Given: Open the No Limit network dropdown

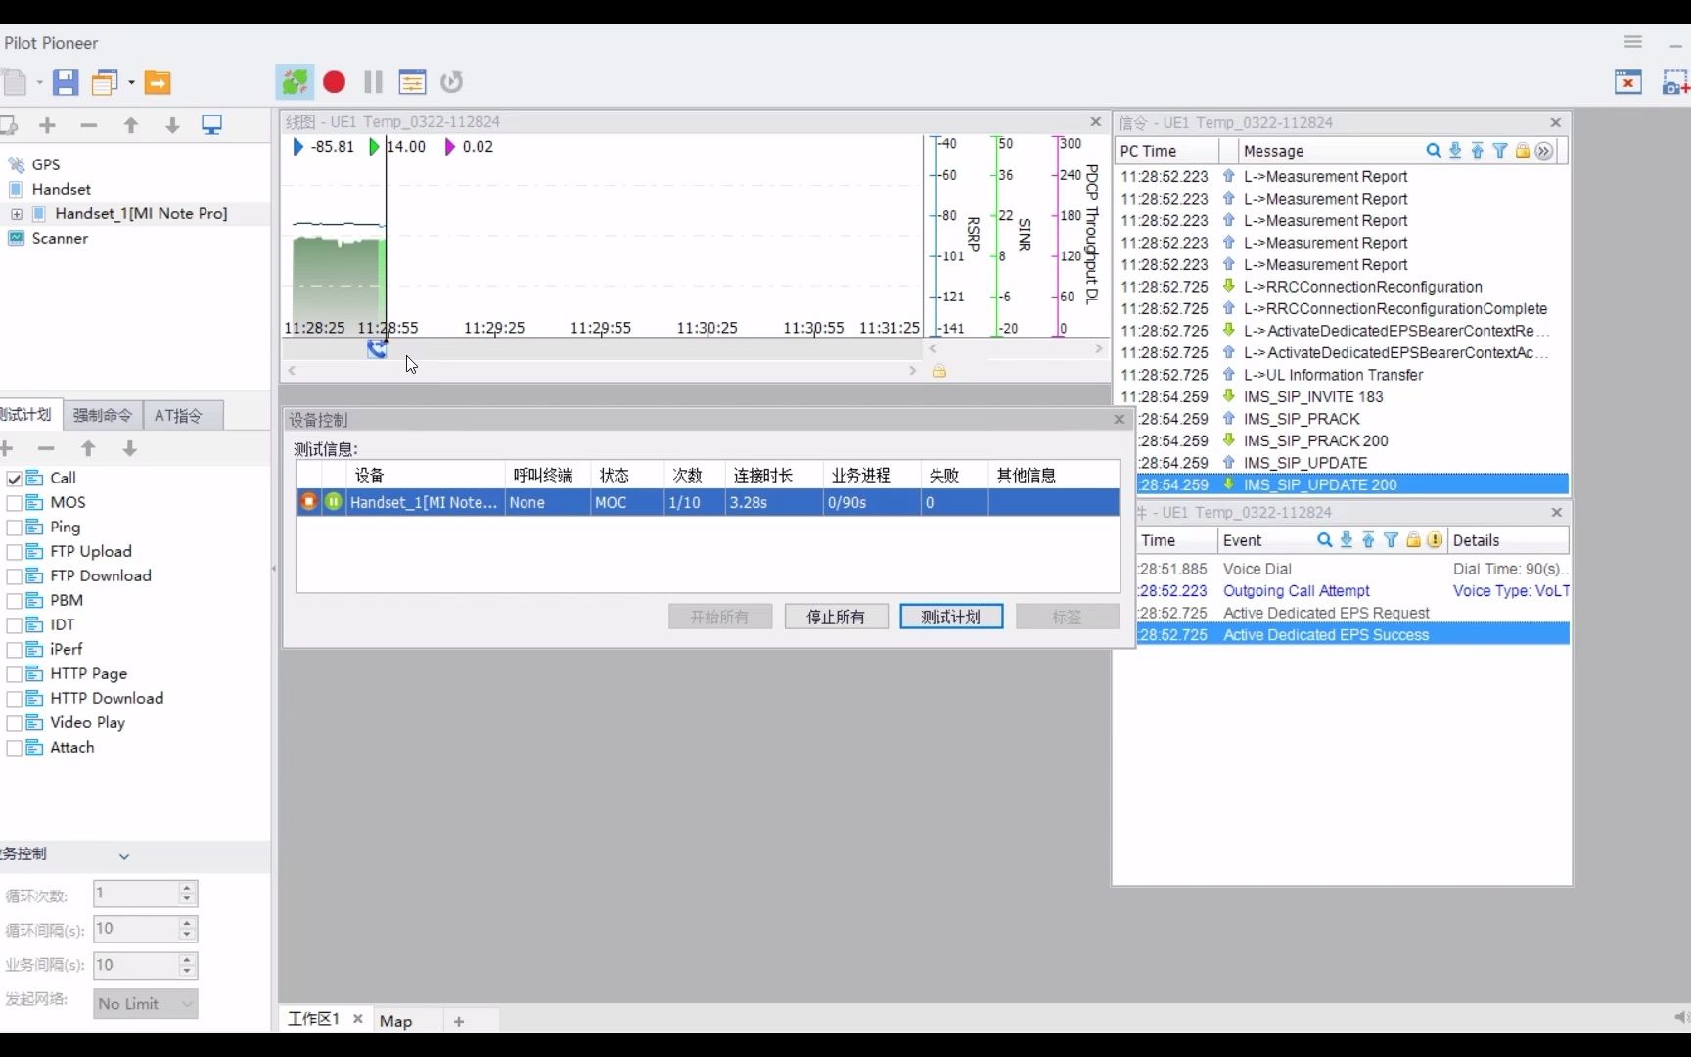Looking at the screenshot, I should coord(145,1003).
